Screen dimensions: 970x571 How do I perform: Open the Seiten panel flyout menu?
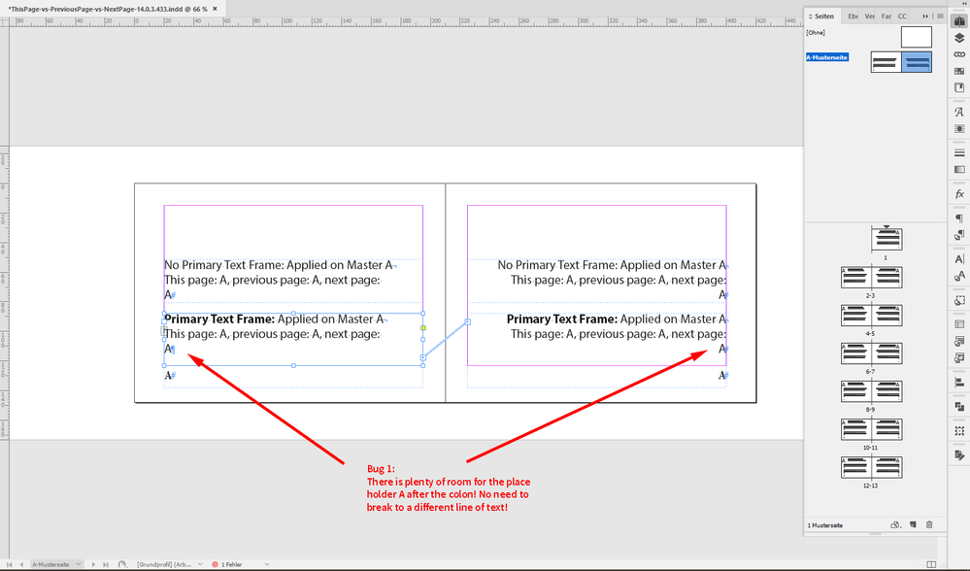(x=939, y=16)
